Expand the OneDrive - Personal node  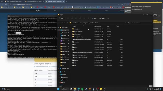coord(59,69)
